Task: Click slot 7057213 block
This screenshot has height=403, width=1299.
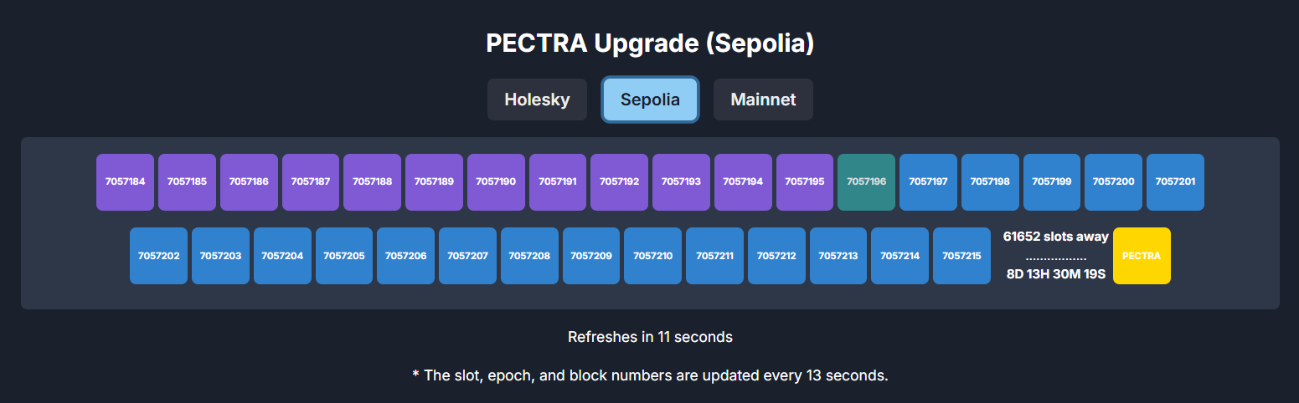Action: pos(838,256)
